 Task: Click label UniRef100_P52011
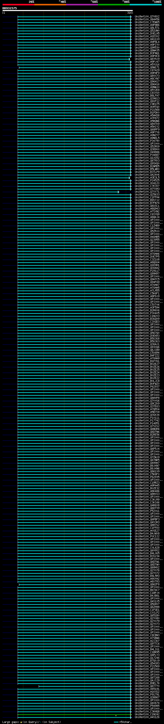tap(147, 511)
